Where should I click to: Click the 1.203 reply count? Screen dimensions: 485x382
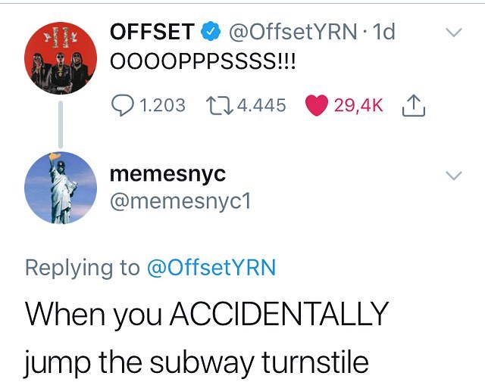[163, 105]
